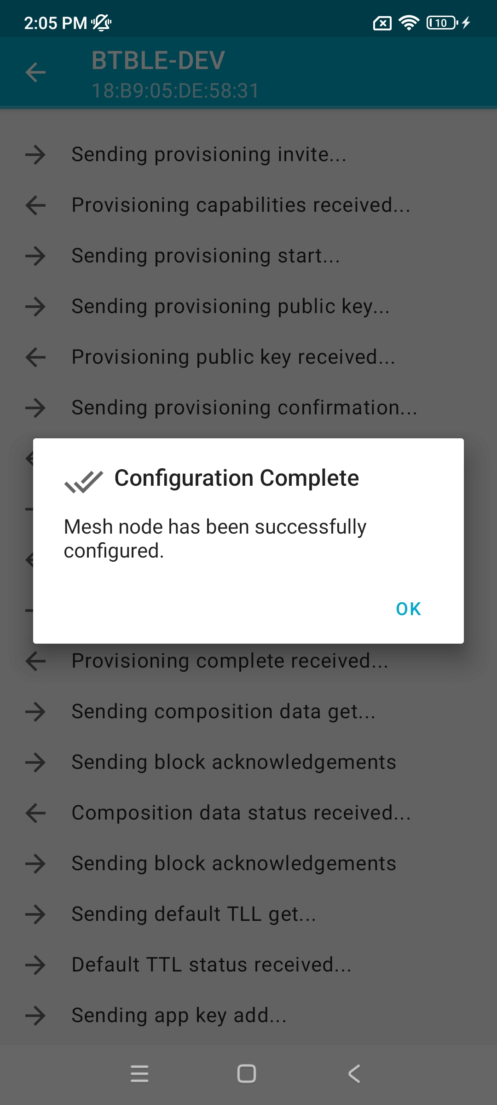Viewport: 497px width, 1105px height.
Task: Tap the double-checkmark Configuration Complete icon
Action: tap(84, 481)
